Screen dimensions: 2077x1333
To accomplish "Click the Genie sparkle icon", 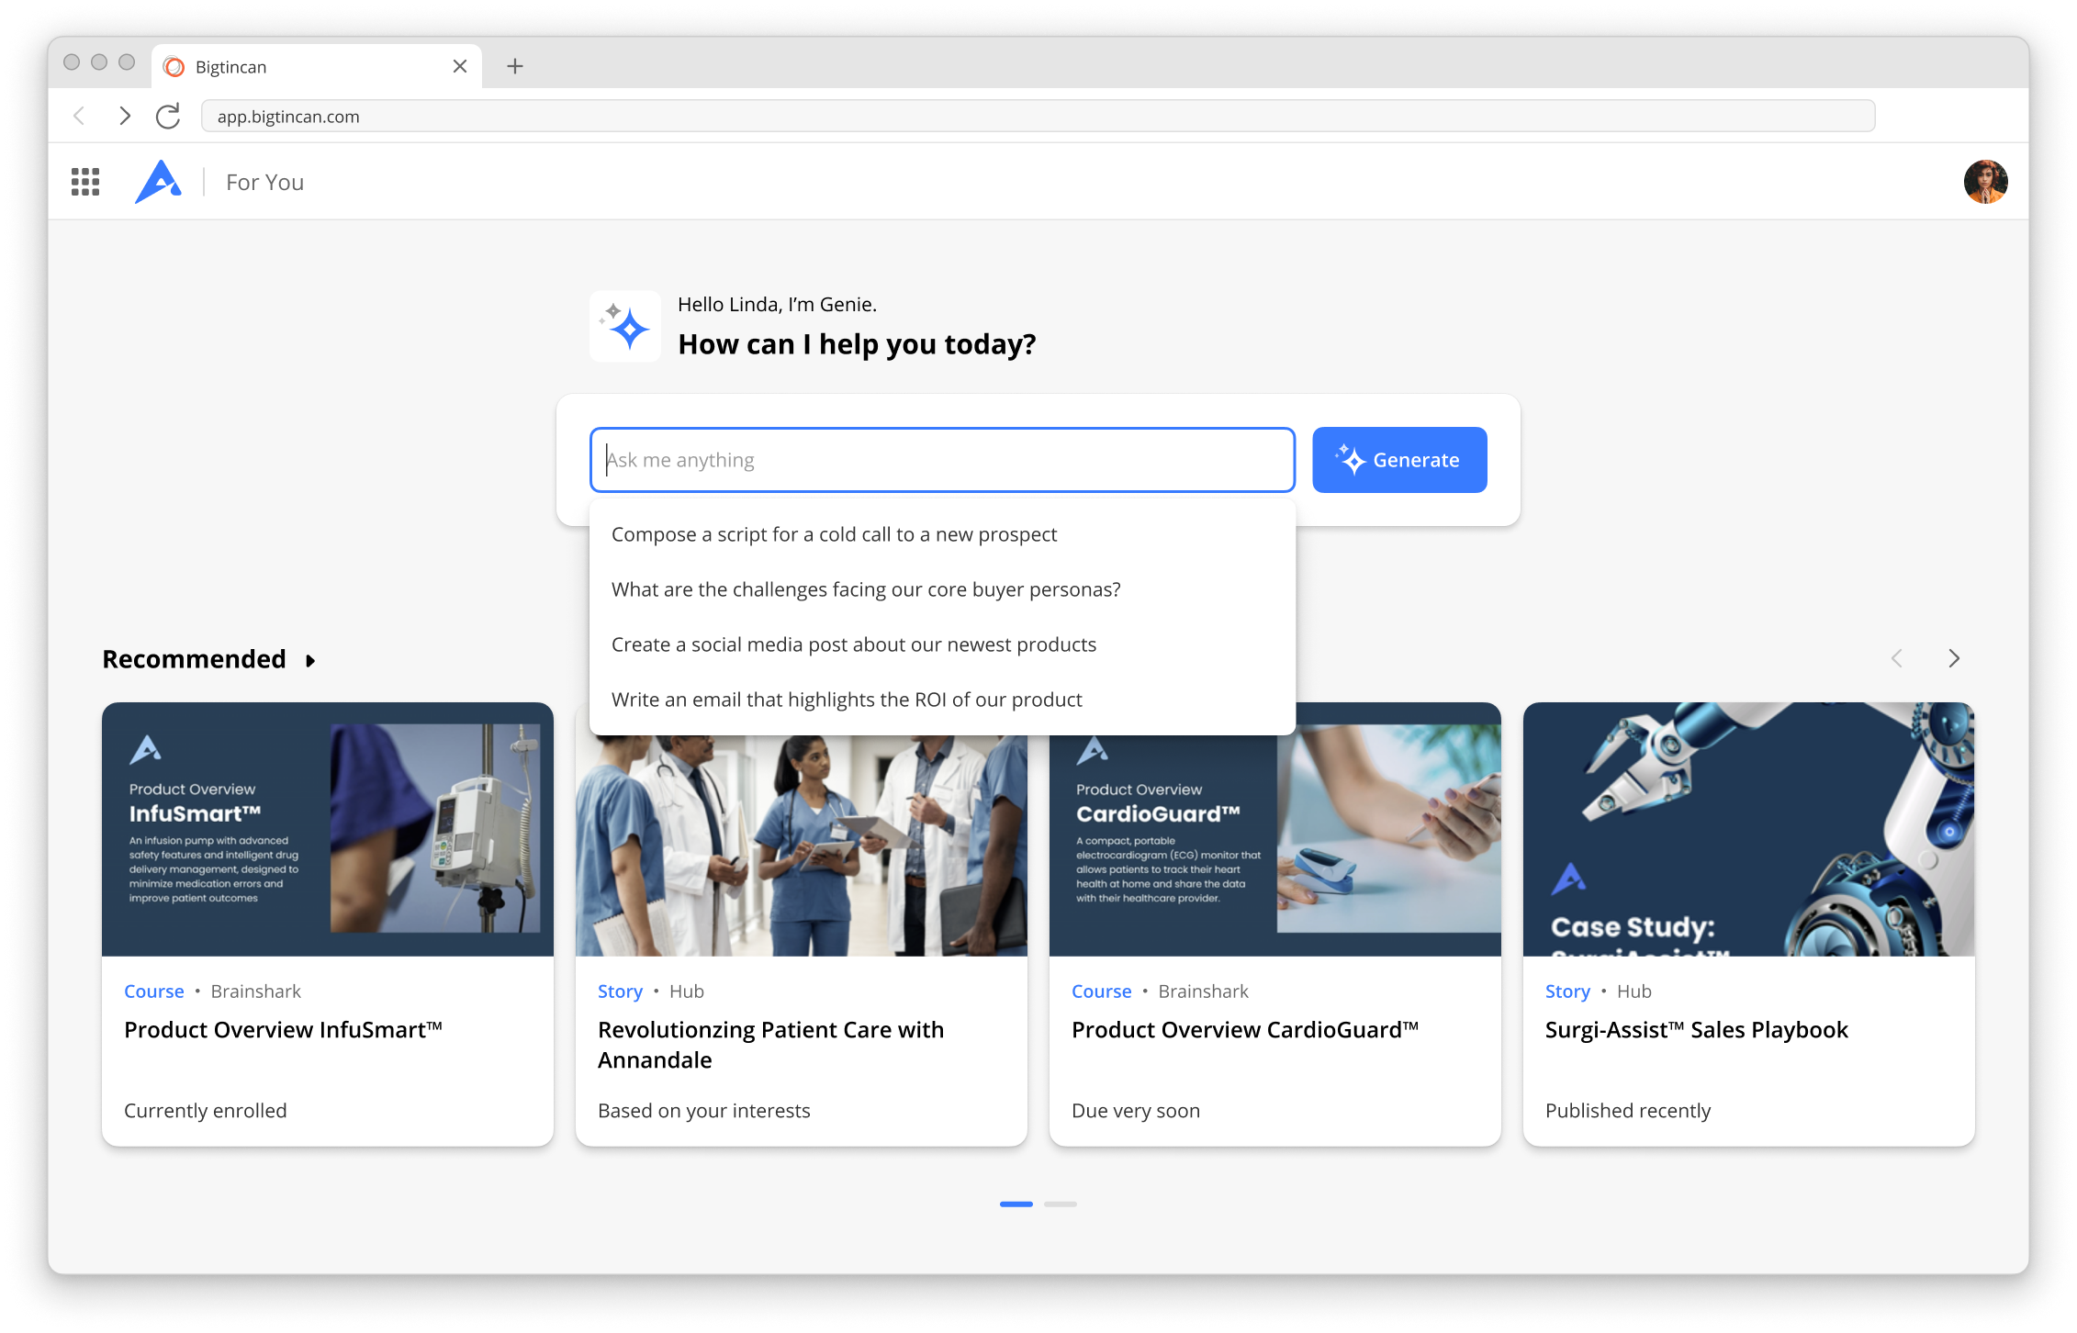I will (624, 326).
